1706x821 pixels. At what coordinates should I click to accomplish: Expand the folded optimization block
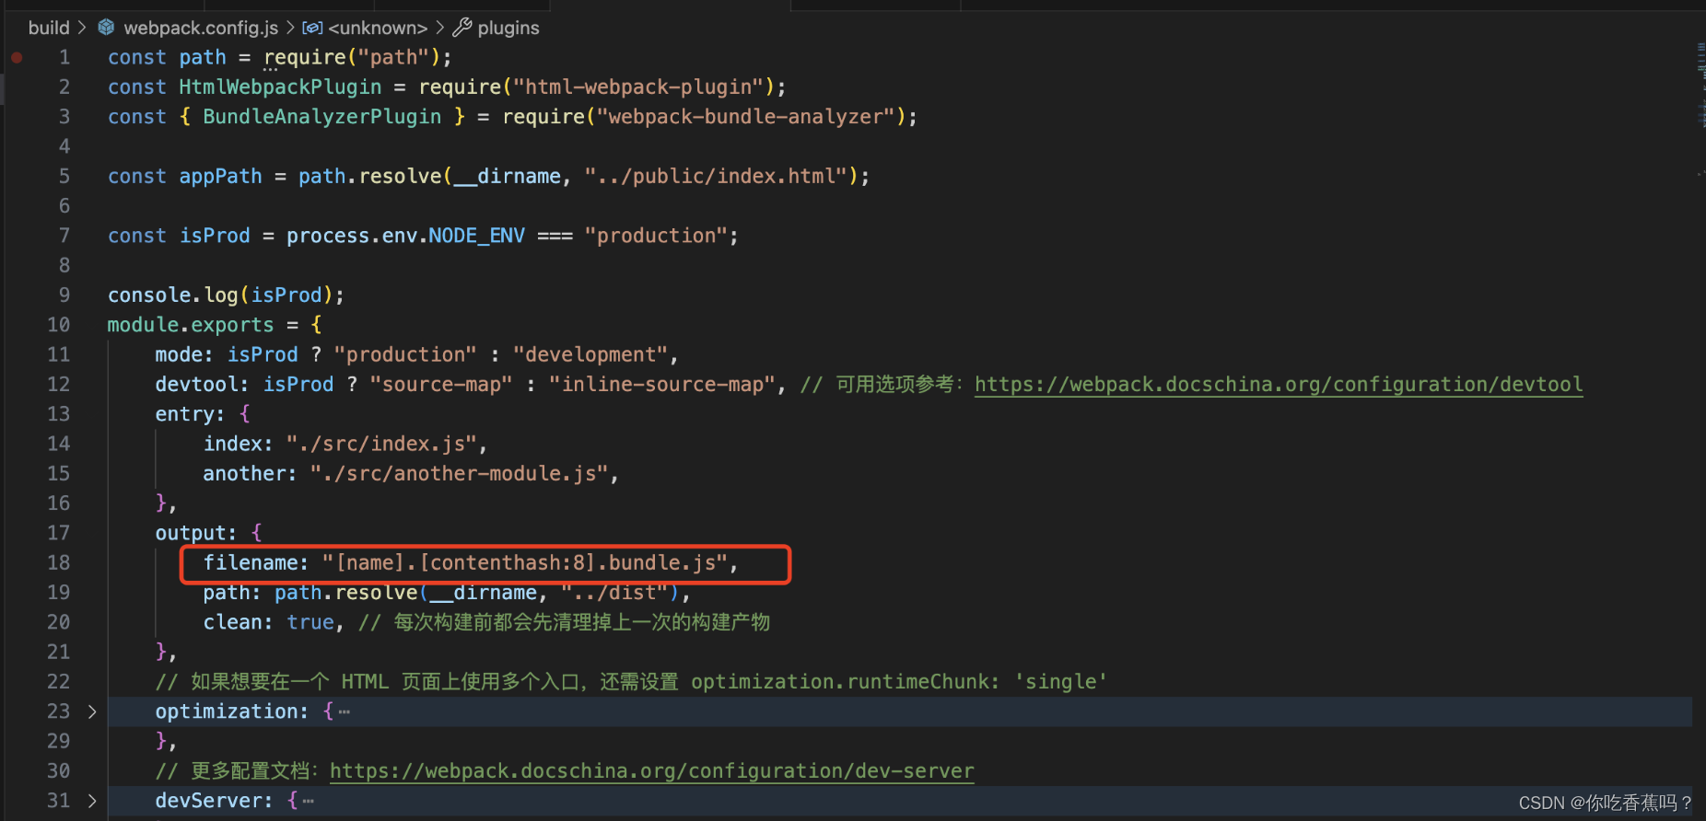click(x=92, y=711)
